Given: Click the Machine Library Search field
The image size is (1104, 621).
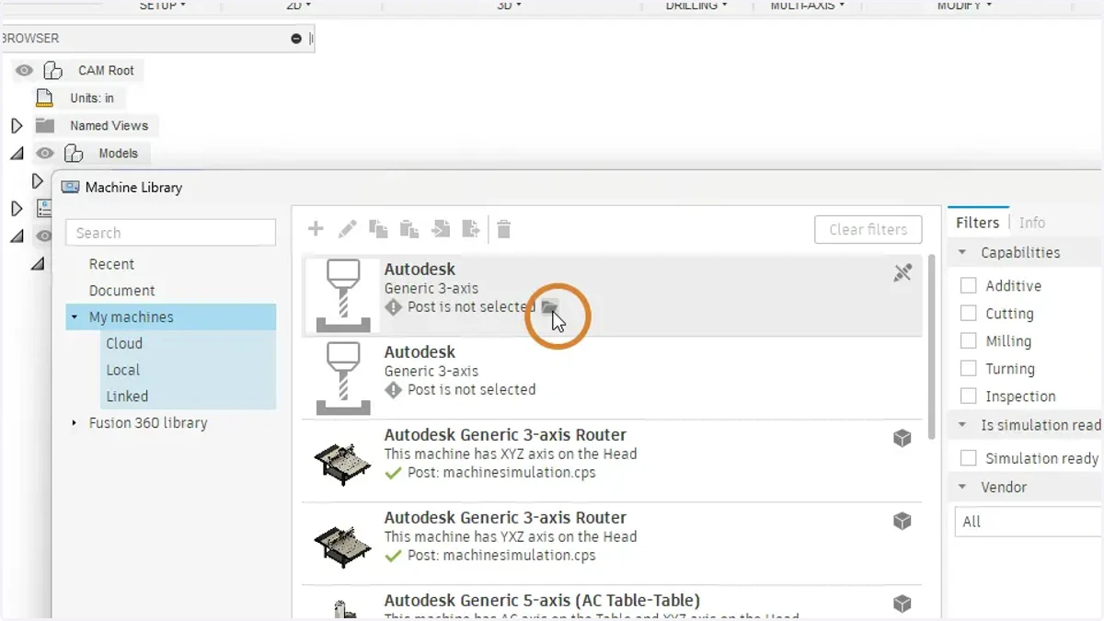Looking at the screenshot, I should coord(171,233).
